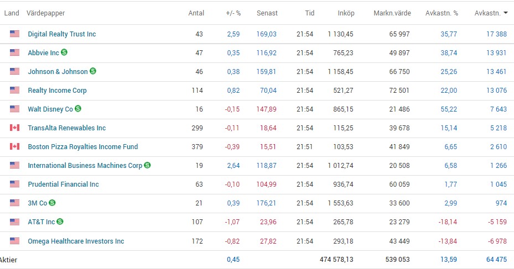Image resolution: width=514 pixels, height=269 pixels.
Task: Click the Canadian flag for TransAlta Renewables
Action: tap(15, 128)
